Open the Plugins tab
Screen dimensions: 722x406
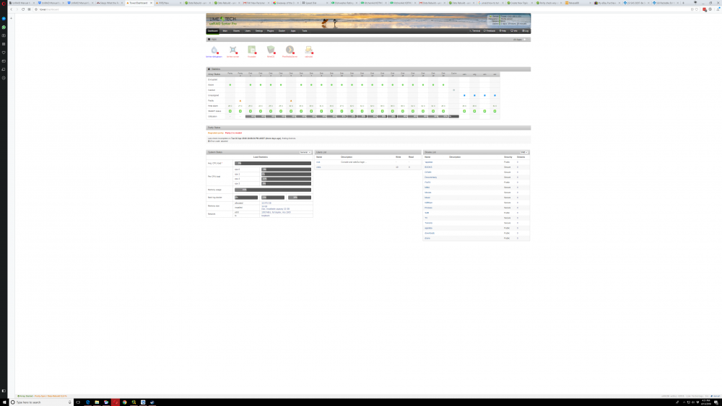pos(270,31)
